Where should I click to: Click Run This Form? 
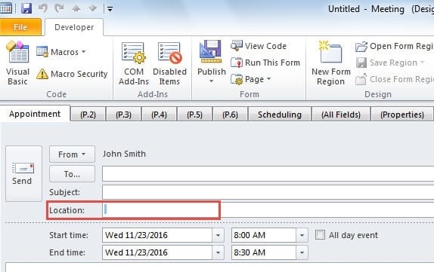coord(265,63)
